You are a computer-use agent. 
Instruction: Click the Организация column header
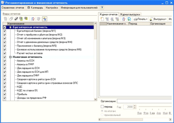pos(161,24)
